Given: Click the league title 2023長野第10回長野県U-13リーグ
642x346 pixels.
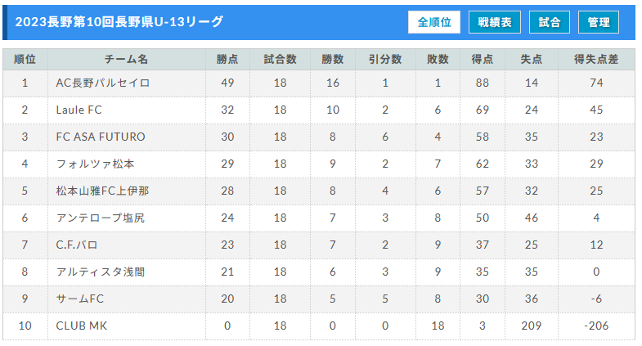Looking at the screenshot, I should pos(119,22).
